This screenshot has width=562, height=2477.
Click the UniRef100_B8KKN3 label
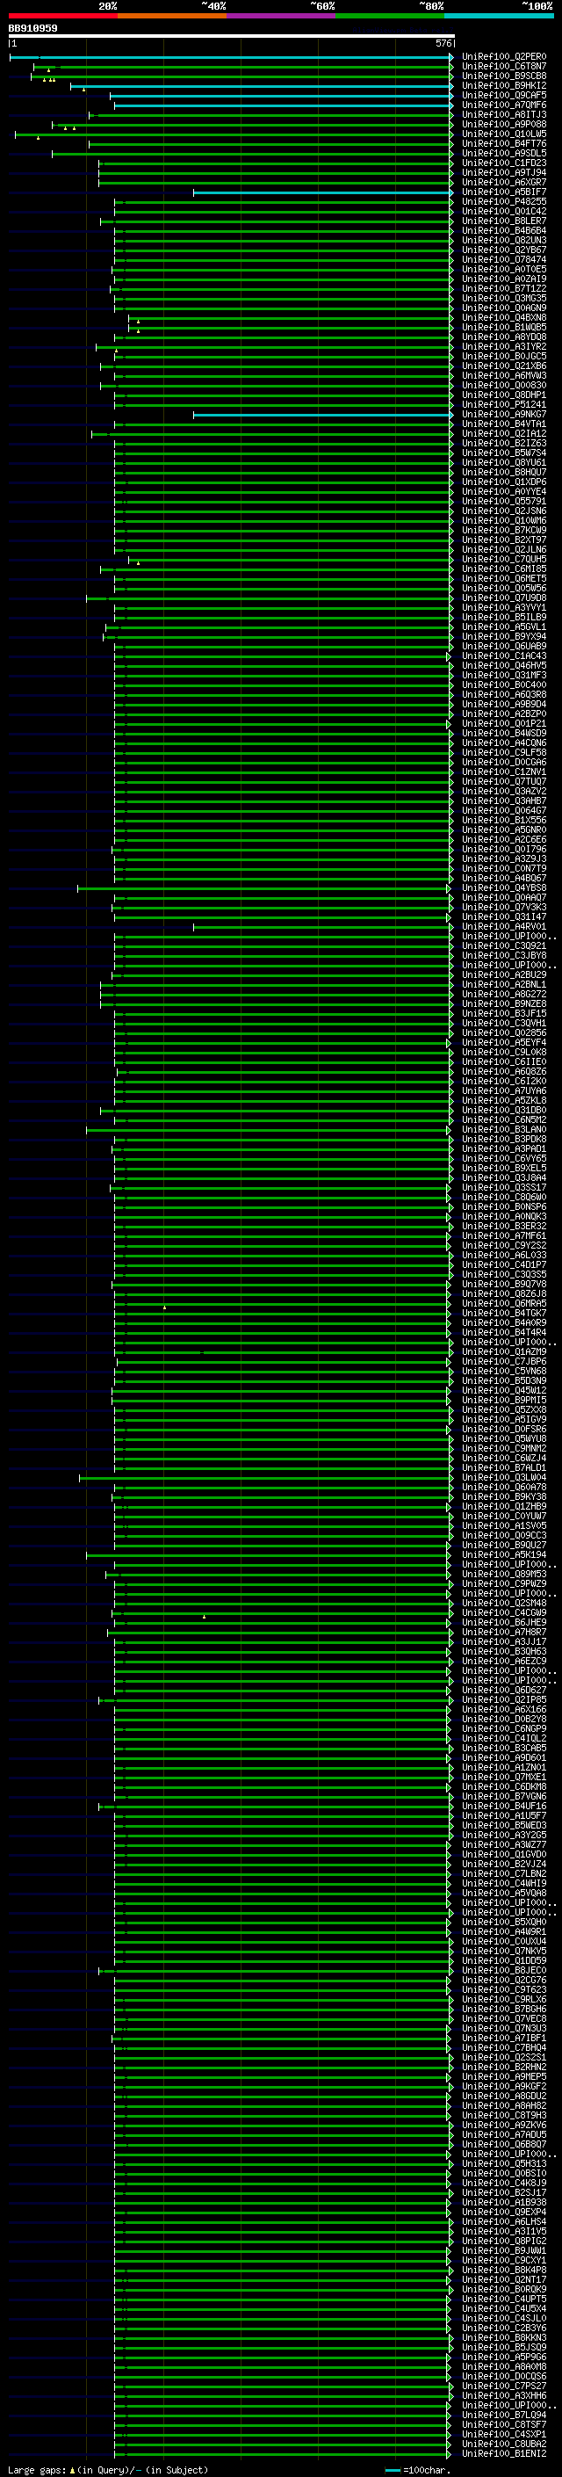tap(504, 2337)
